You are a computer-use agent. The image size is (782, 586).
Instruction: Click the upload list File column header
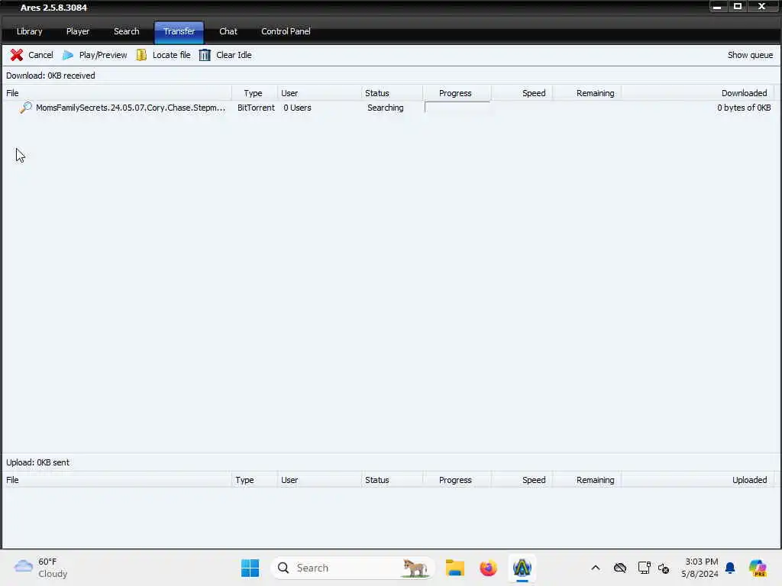(117, 480)
